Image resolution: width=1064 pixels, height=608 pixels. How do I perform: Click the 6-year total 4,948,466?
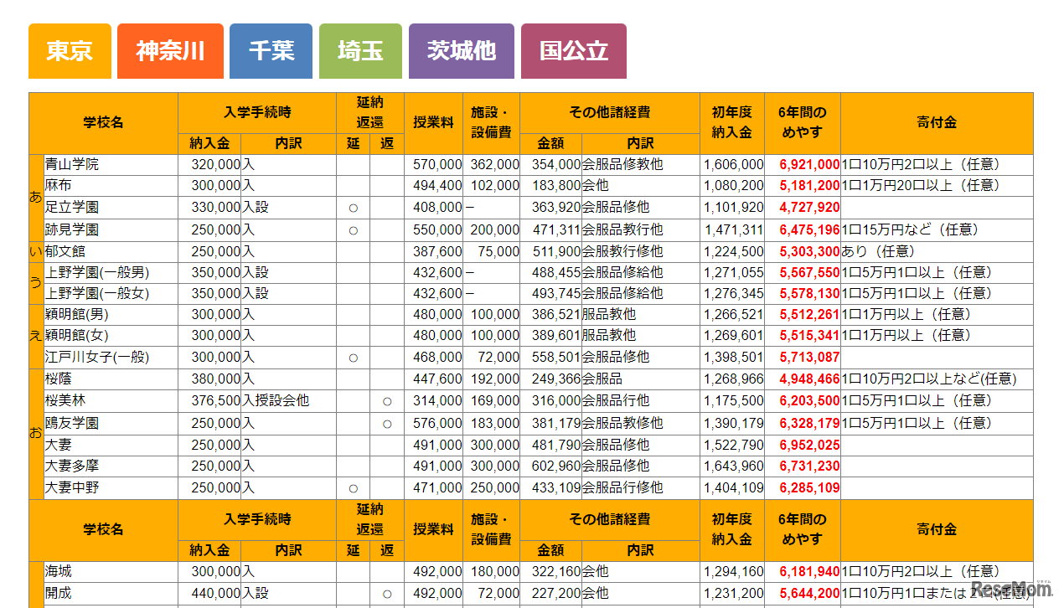point(809,379)
